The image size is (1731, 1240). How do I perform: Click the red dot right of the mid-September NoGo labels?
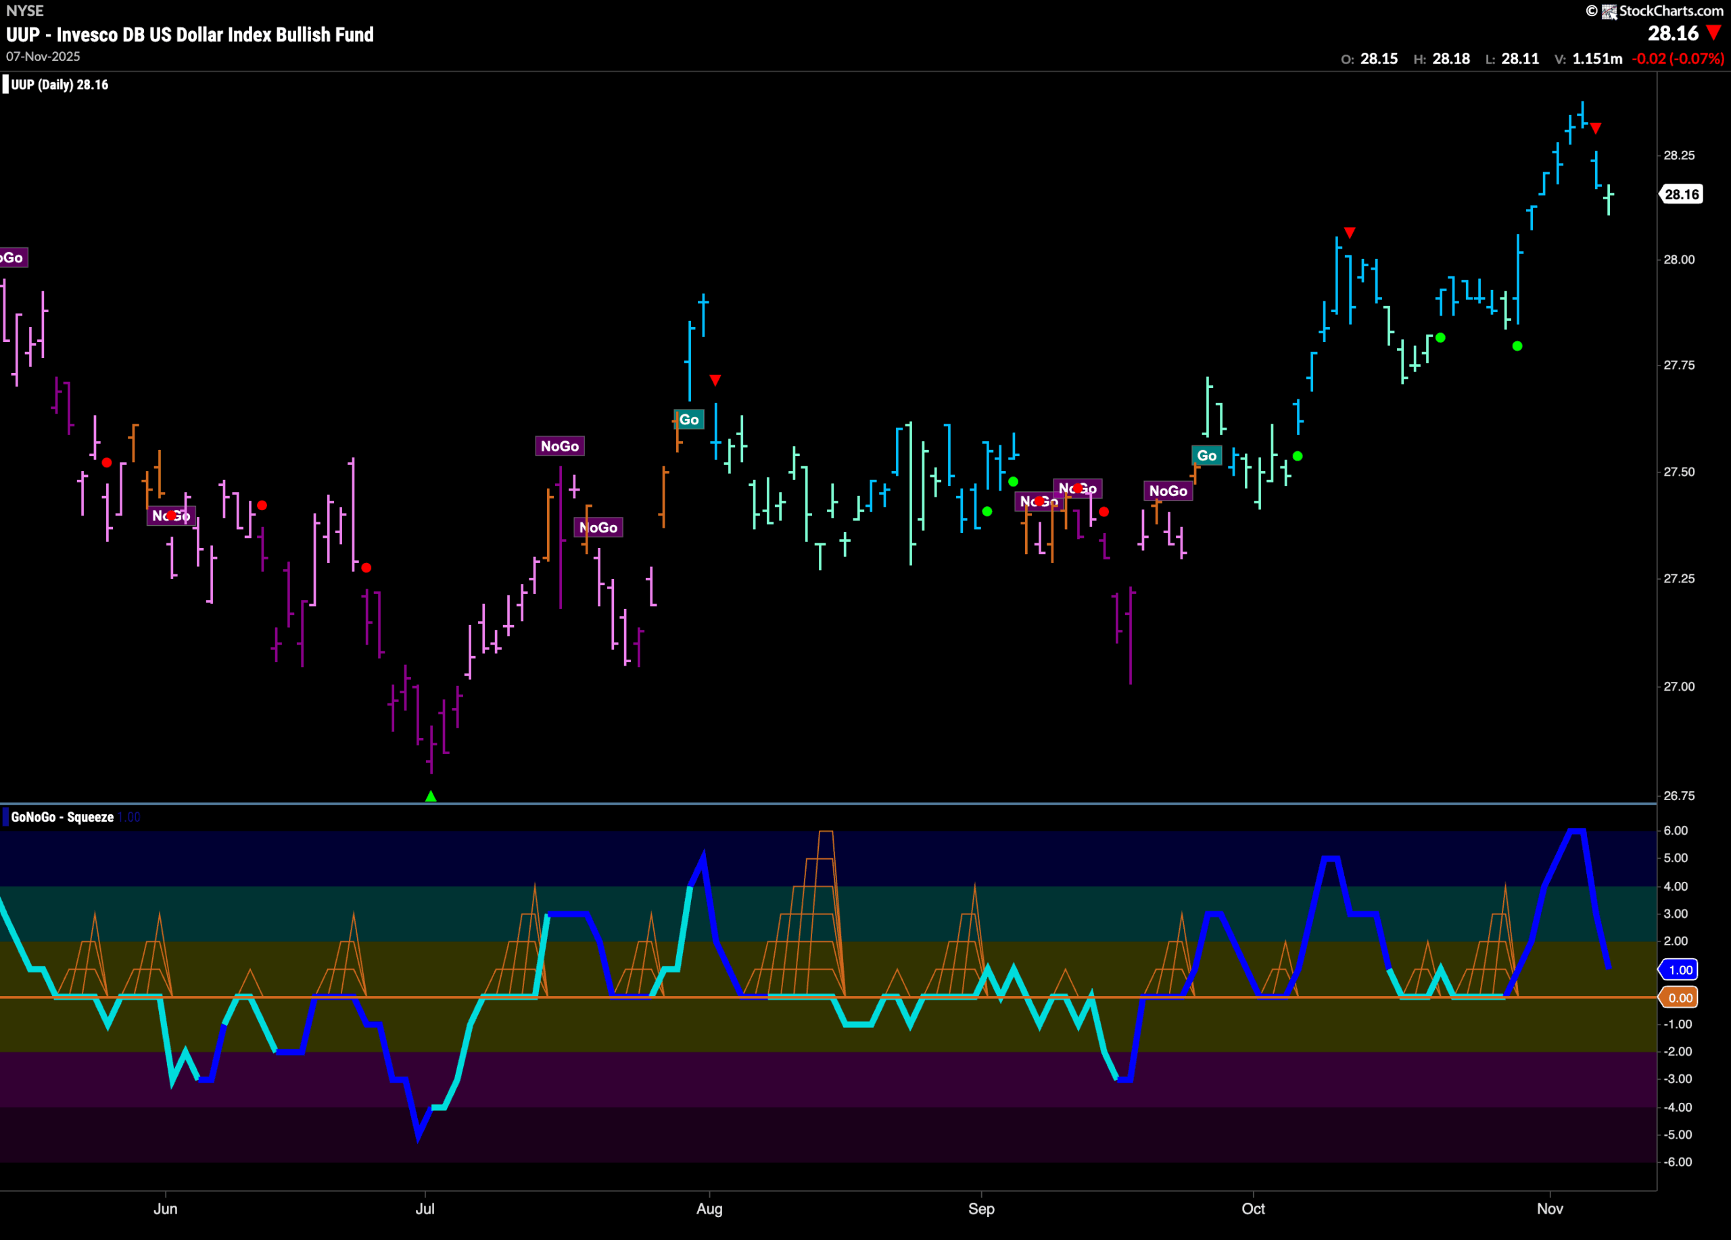[x=1104, y=512]
